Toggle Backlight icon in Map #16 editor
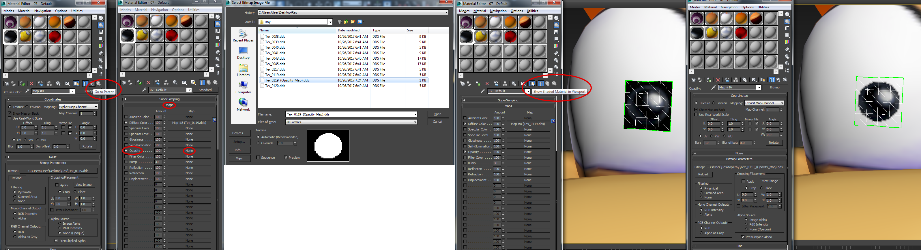 coord(787,22)
